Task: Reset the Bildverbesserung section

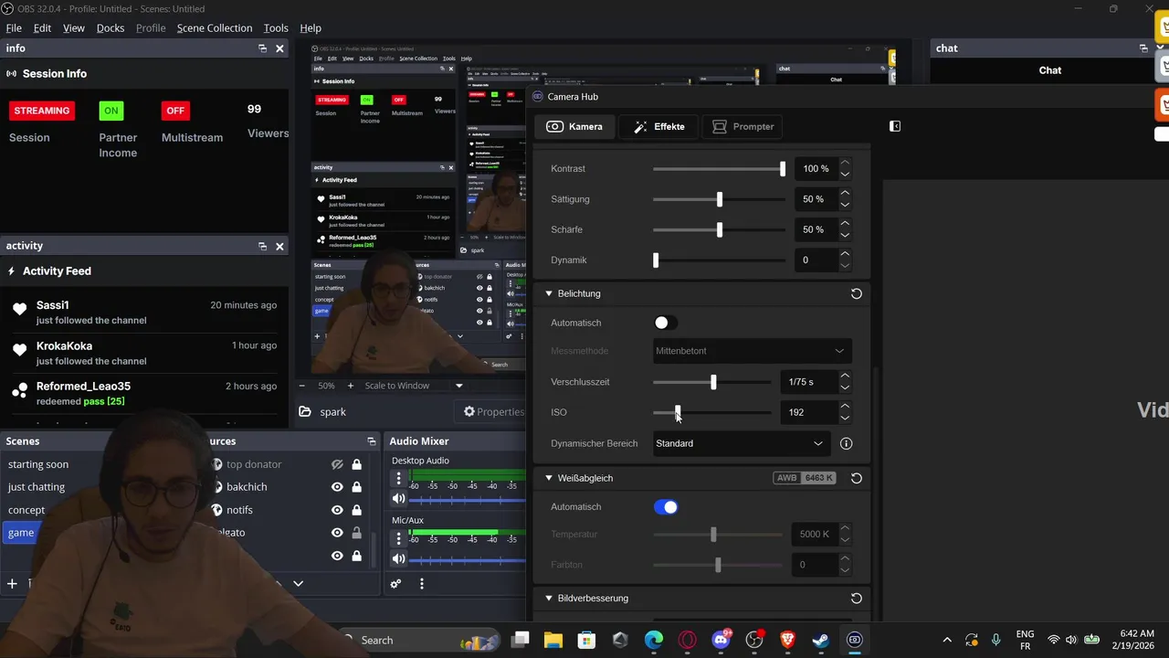Action: click(x=857, y=599)
